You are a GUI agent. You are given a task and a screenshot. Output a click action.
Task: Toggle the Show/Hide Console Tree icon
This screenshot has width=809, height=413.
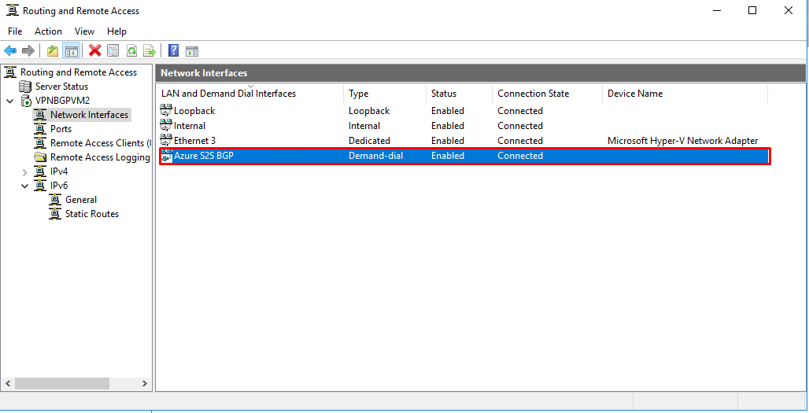coord(71,51)
